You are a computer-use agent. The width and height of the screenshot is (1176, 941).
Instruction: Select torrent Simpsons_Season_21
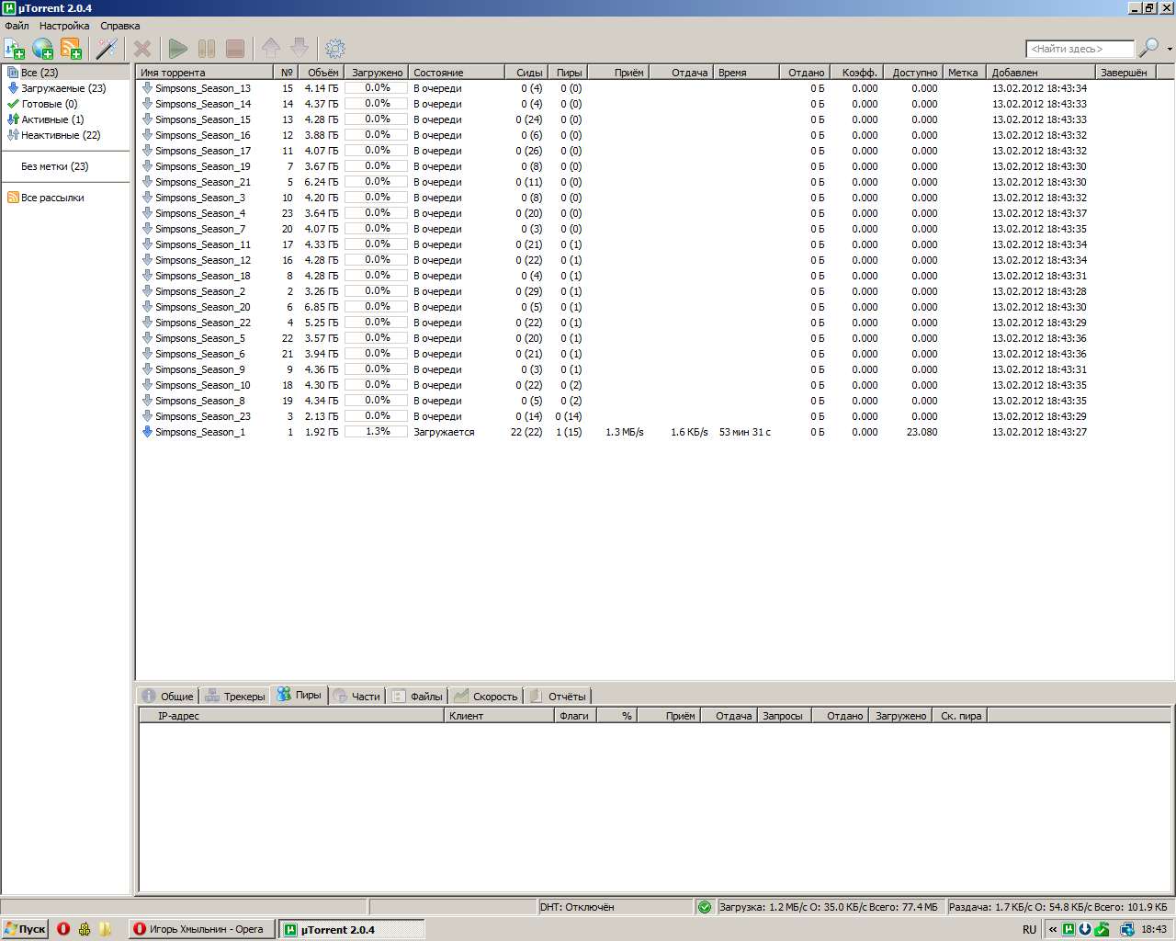click(x=202, y=182)
